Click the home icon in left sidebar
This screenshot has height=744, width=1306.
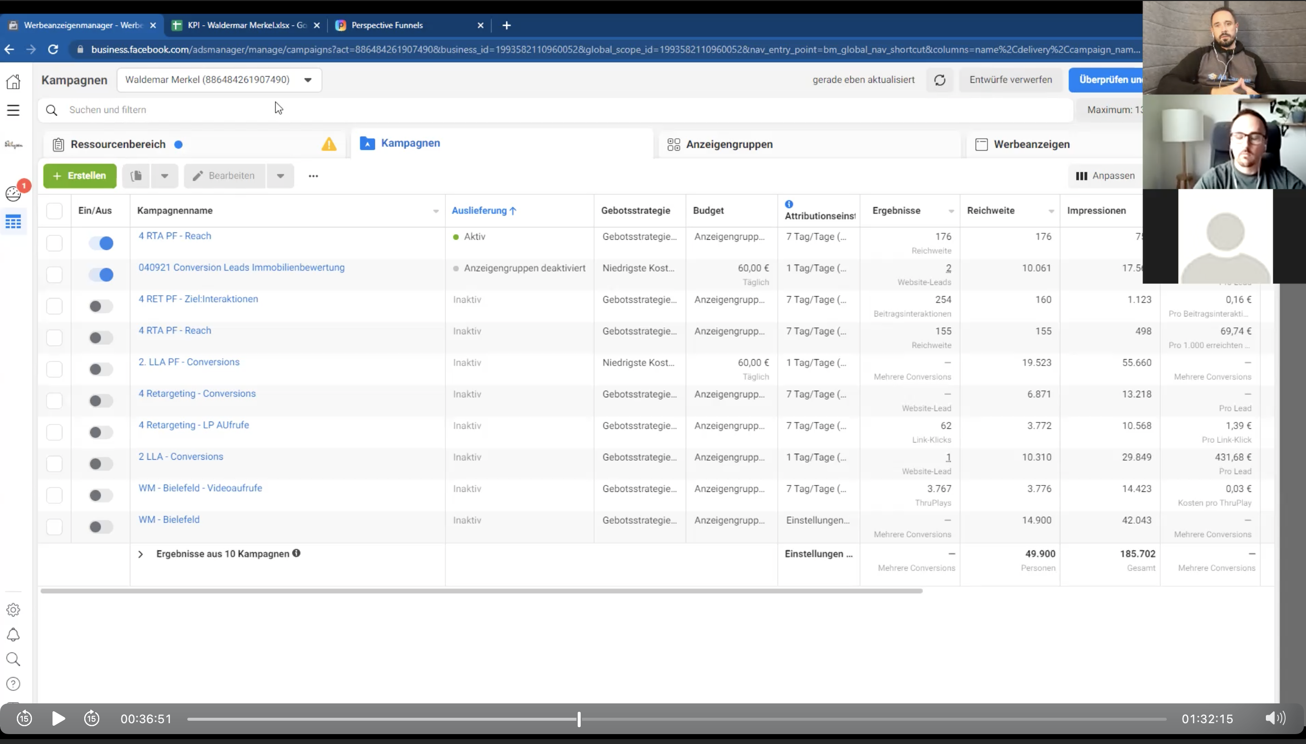click(13, 82)
